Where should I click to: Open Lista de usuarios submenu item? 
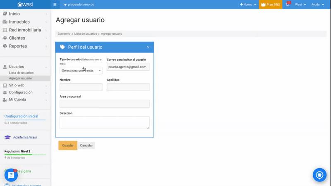[x=21, y=73]
